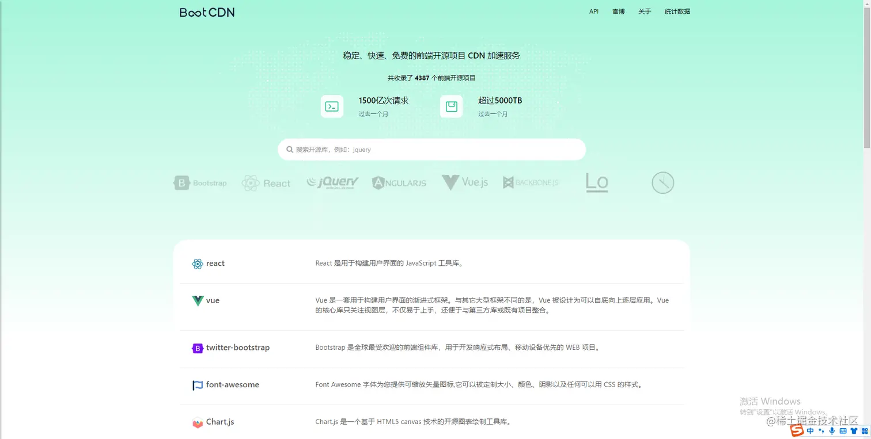Open the vue library link

(x=213, y=300)
